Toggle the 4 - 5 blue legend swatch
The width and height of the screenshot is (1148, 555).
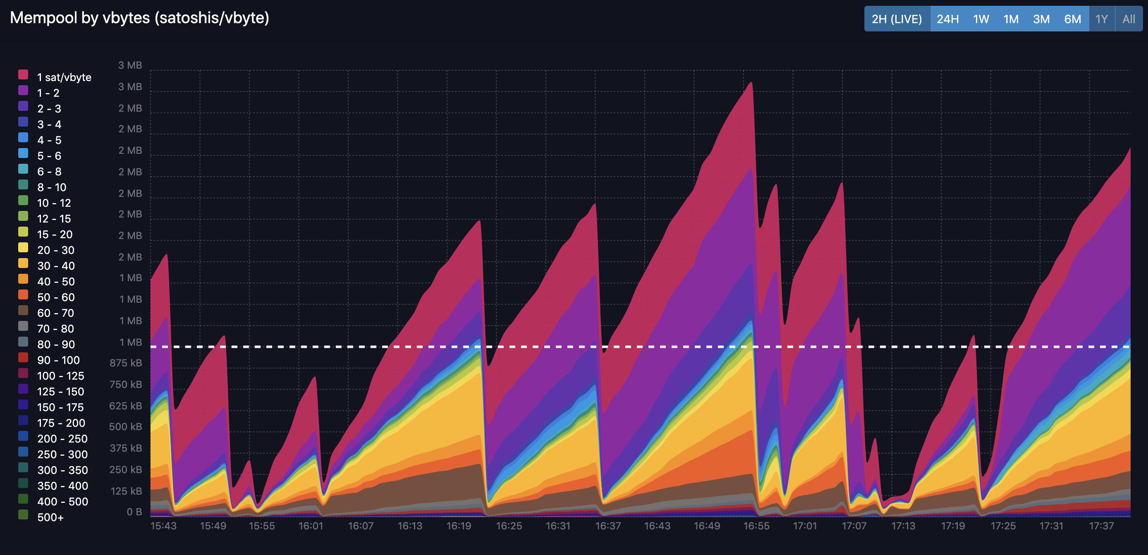23,138
